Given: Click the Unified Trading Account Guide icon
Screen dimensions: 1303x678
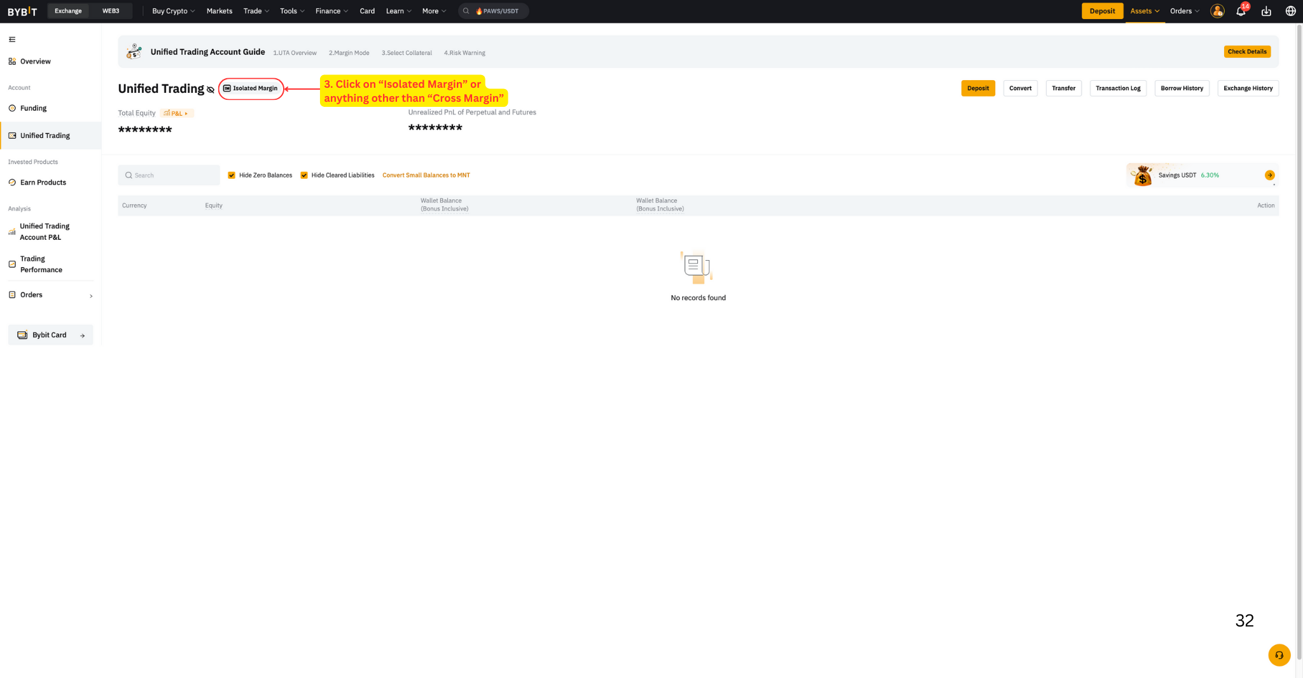Looking at the screenshot, I should click(x=134, y=52).
